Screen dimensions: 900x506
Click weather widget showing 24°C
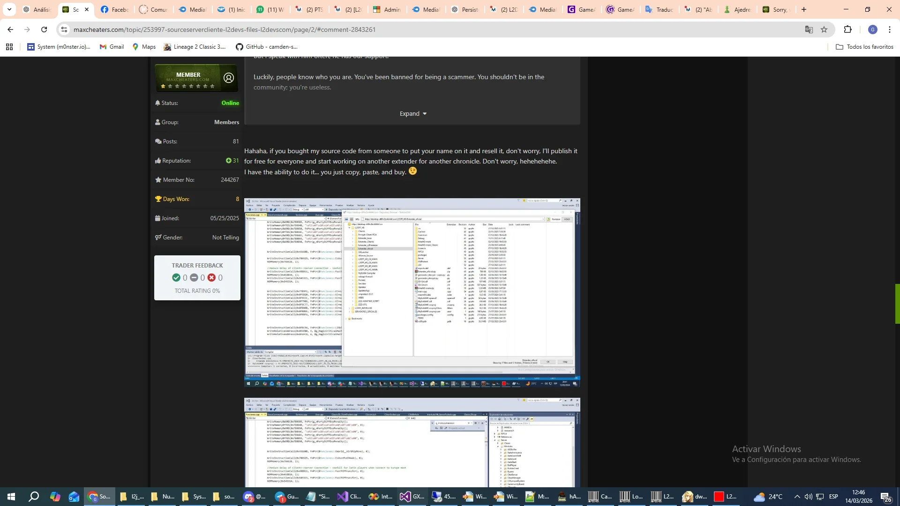point(768,497)
